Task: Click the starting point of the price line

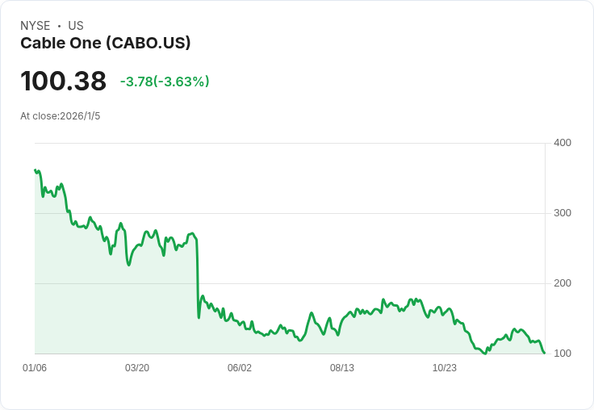Action: (x=36, y=170)
